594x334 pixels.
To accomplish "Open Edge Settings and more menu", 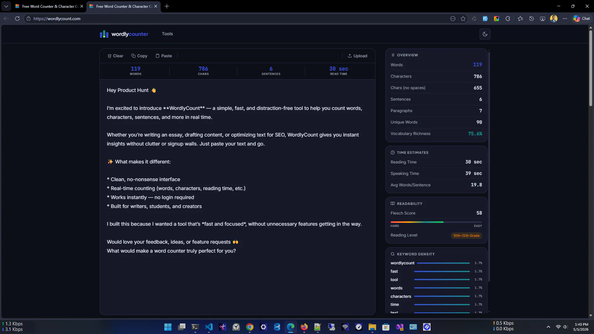I will [x=565, y=19].
